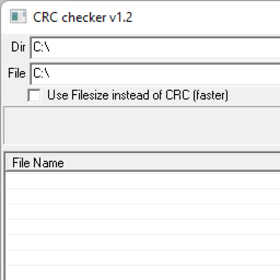Select the first empty row under File Name
The width and height of the screenshot is (280, 280).
[x=142, y=181]
